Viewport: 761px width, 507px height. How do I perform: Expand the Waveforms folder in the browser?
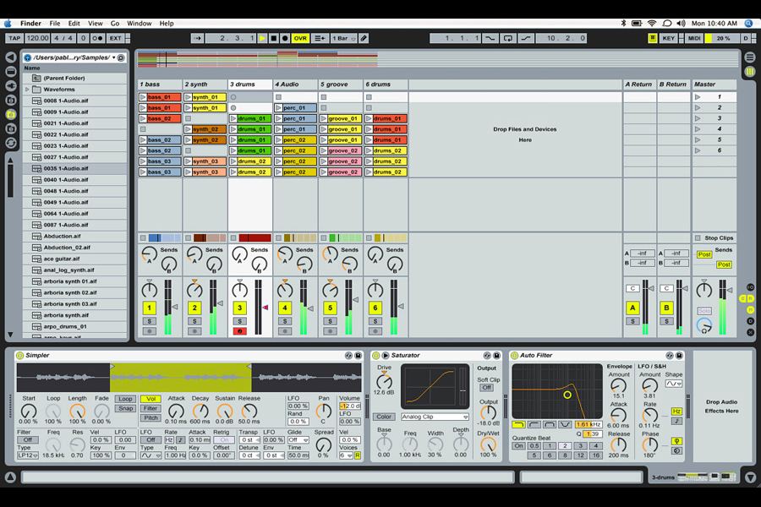coord(27,89)
